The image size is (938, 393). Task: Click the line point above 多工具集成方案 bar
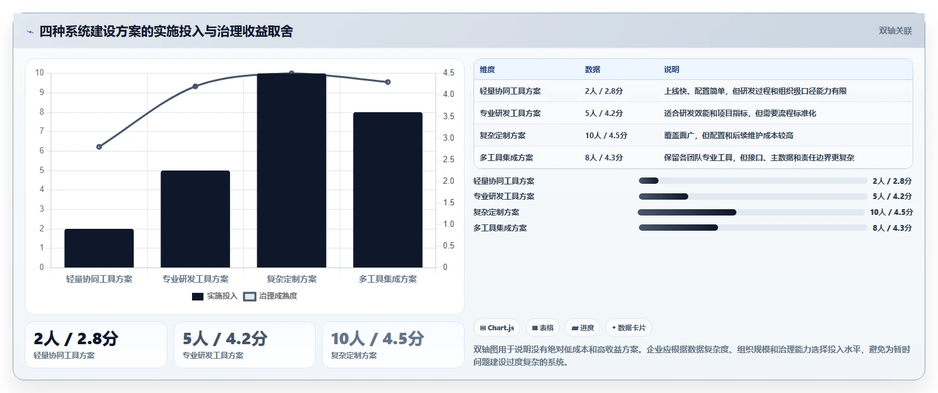(388, 82)
